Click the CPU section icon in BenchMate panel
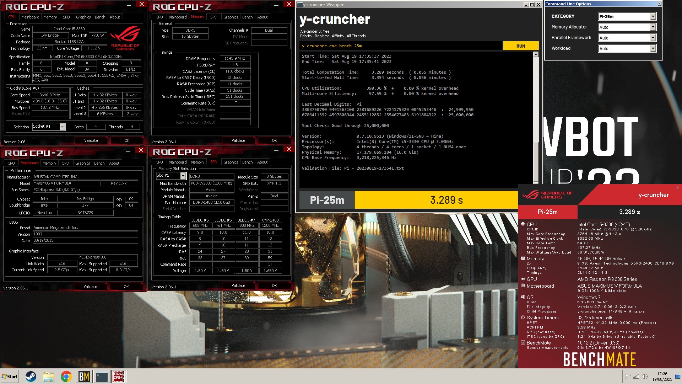The width and height of the screenshot is (682, 384). pyautogui.click(x=523, y=224)
